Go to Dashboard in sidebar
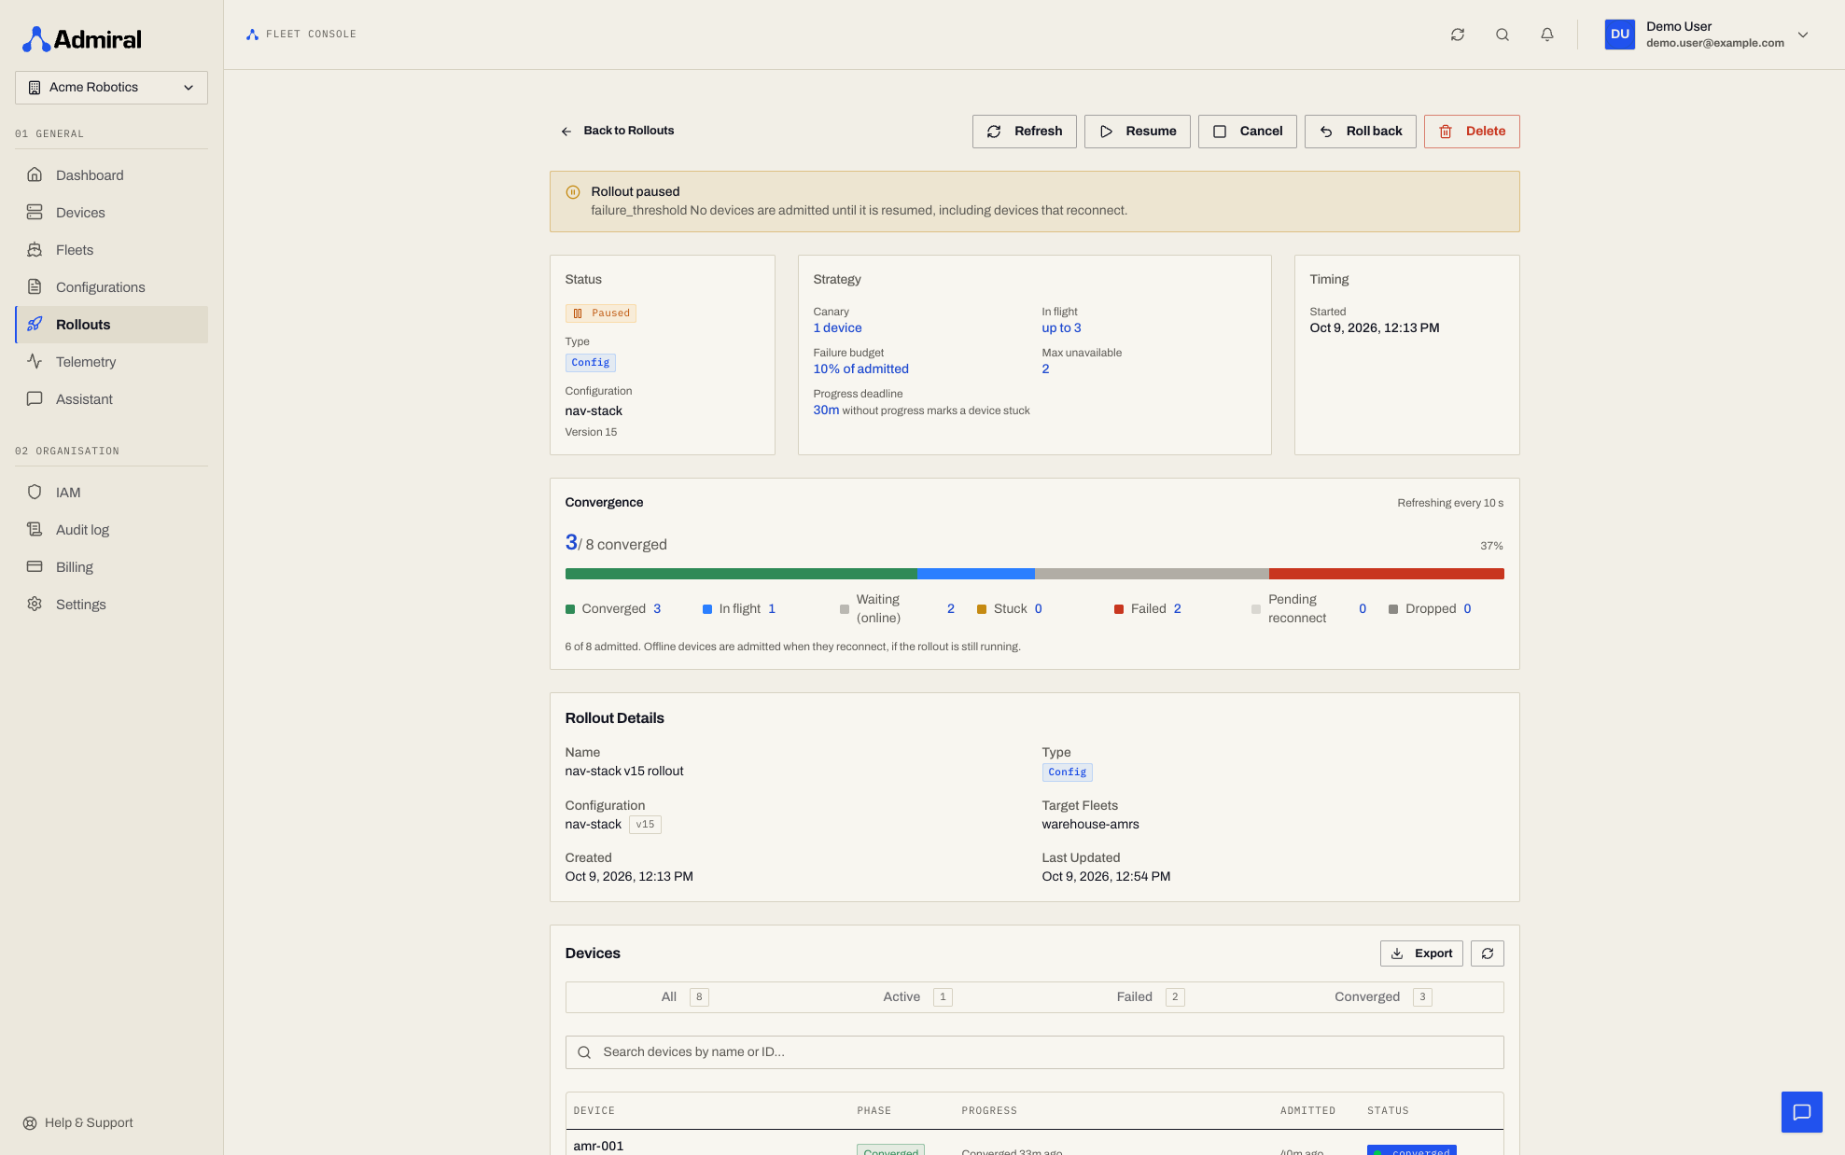1845x1155 pixels. point(111,175)
